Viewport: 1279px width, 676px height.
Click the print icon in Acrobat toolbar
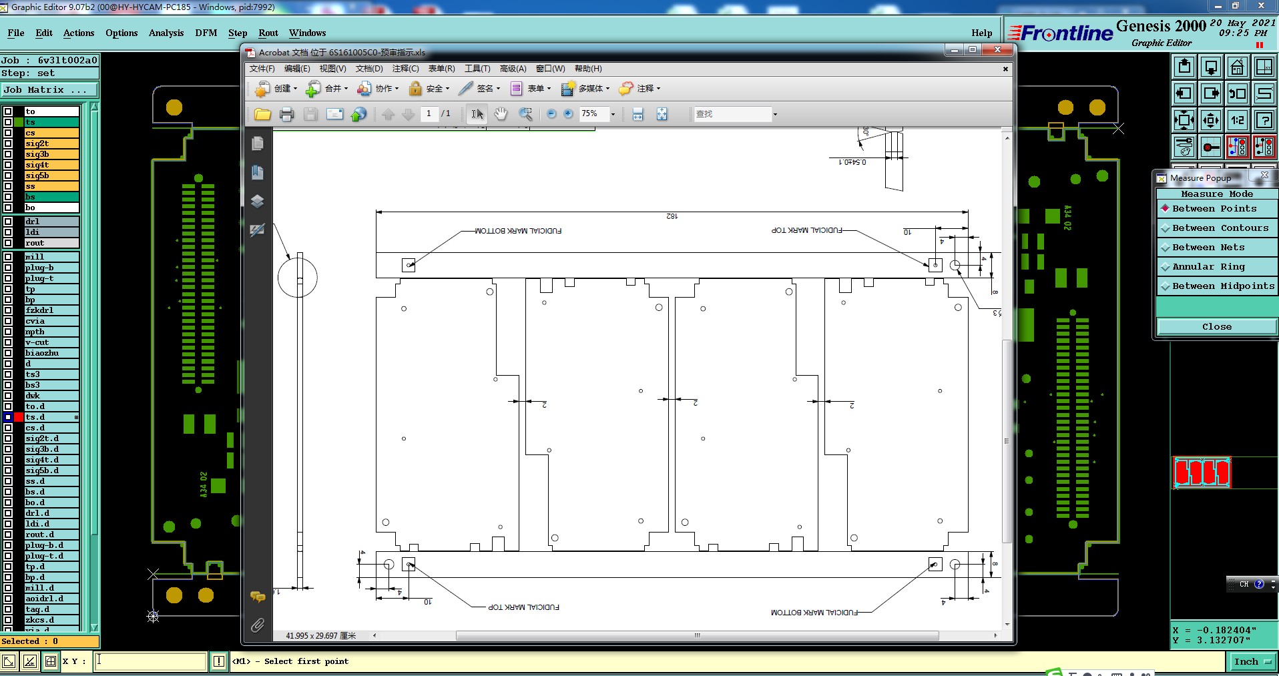click(x=286, y=114)
